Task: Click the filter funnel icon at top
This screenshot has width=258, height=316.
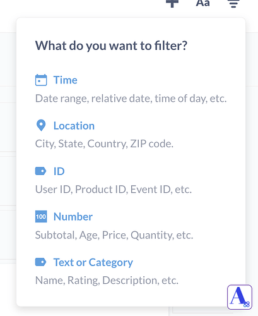Action: pos(233,3)
